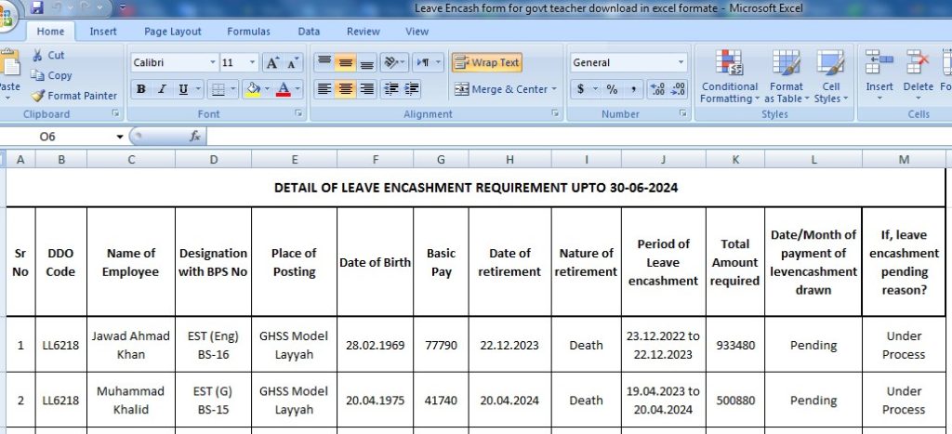Switch to the Page Layout tab
The width and height of the screenshot is (952, 434).
click(x=173, y=32)
